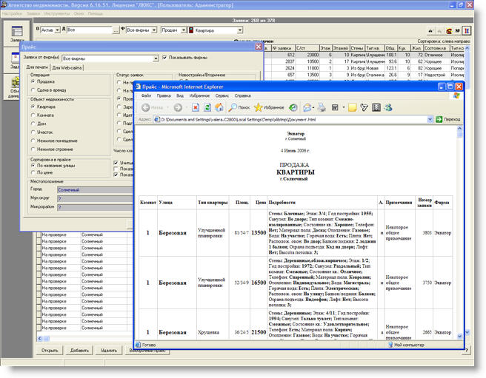Open the Поиск search tool
This screenshot has height=378, width=486.
pos(237,107)
